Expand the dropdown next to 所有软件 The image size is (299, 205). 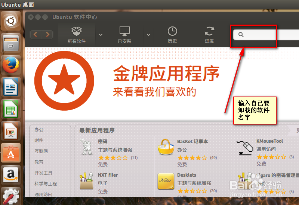[101, 35]
